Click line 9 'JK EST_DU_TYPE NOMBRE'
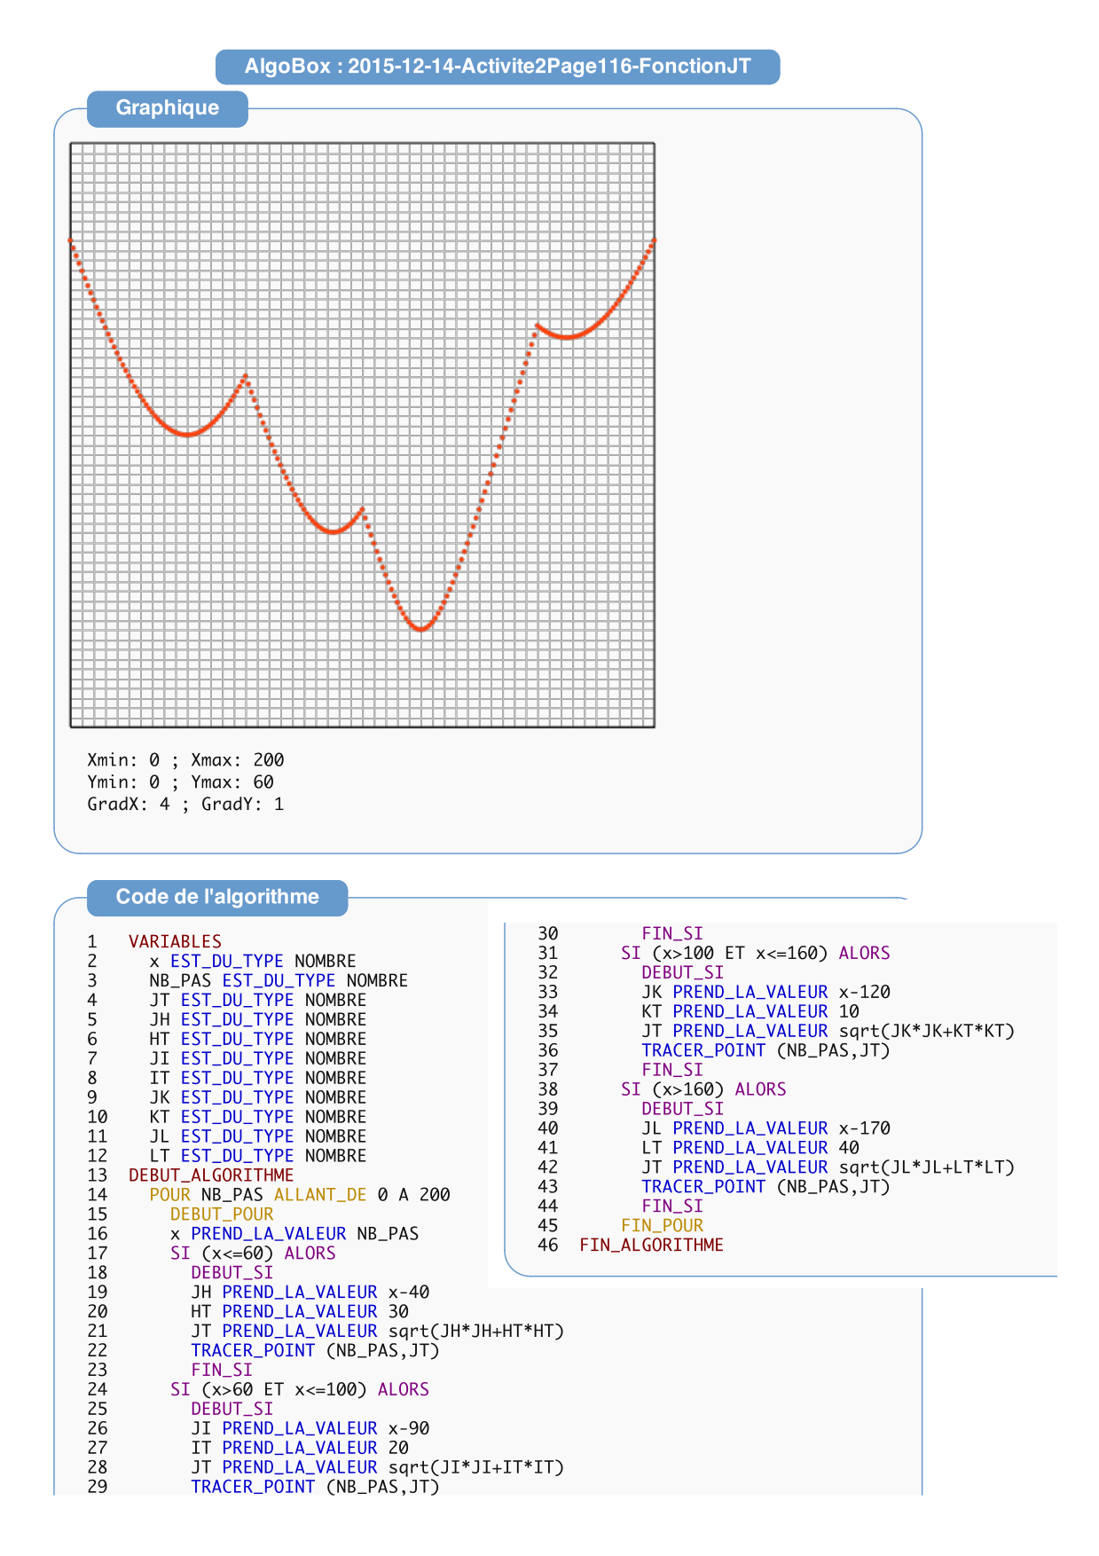Viewport: 1099px width, 1556px height. (258, 1097)
